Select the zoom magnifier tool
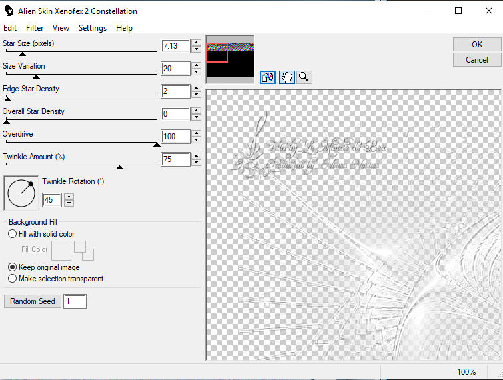The image size is (503, 380). (x=304, y=77)
